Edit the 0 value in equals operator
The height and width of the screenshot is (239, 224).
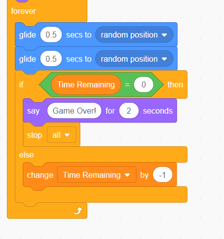[x=144, y=84]
